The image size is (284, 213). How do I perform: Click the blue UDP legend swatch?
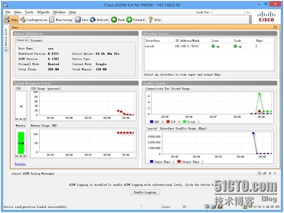click(152, 121)
